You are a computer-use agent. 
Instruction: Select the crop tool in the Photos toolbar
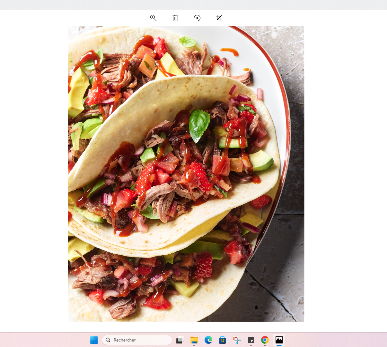coord(219,18)
